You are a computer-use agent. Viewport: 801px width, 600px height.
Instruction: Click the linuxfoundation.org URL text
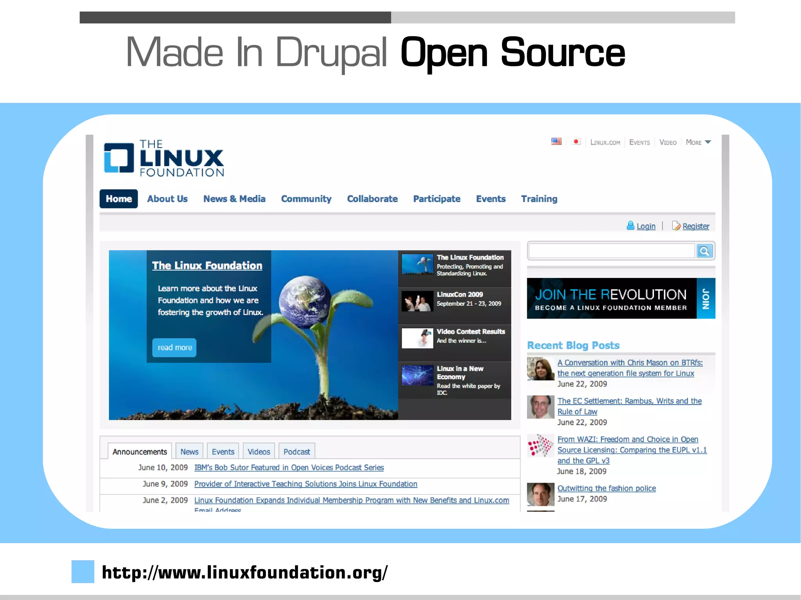(x=245, y=572)
